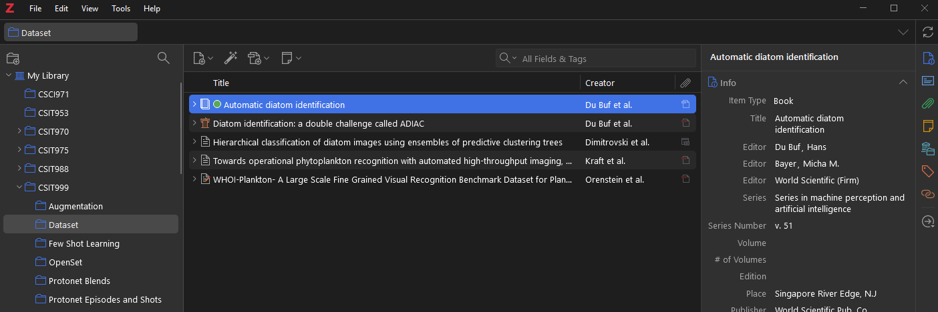The image size is (938, 312).
Task: Click the Place value Singapore River Edge
Action: coord(826,293)
